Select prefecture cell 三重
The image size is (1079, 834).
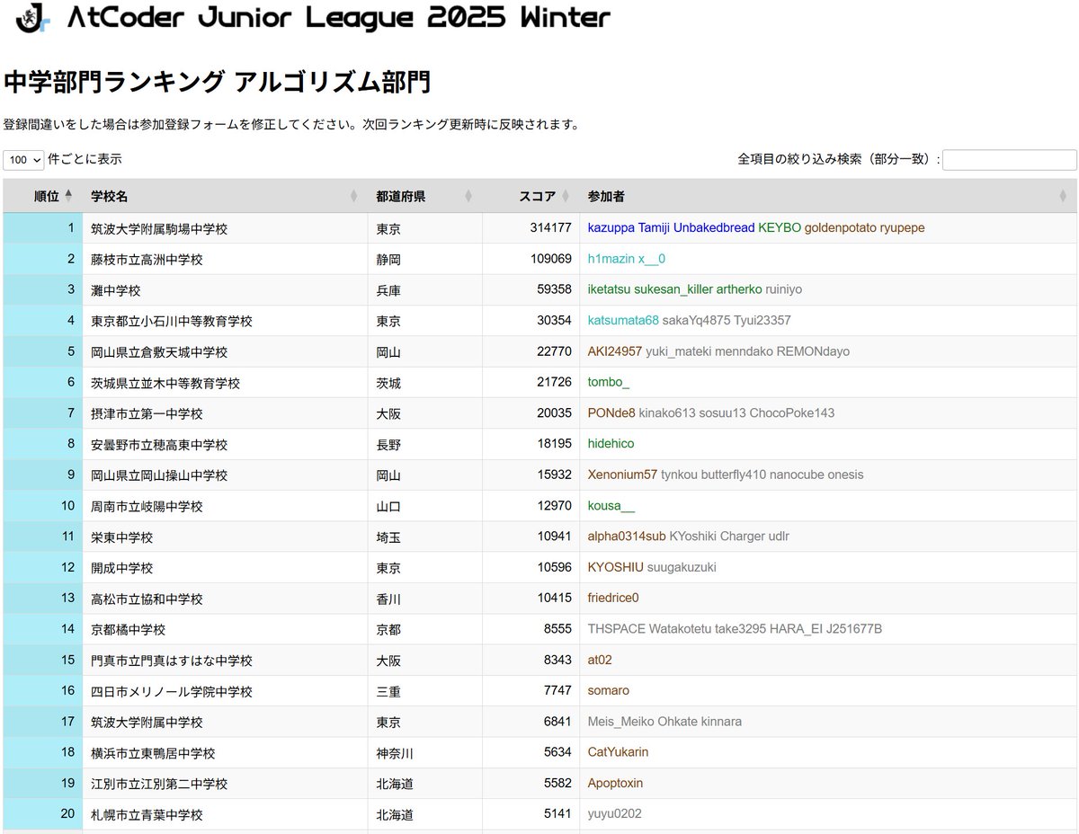point(388,691)
